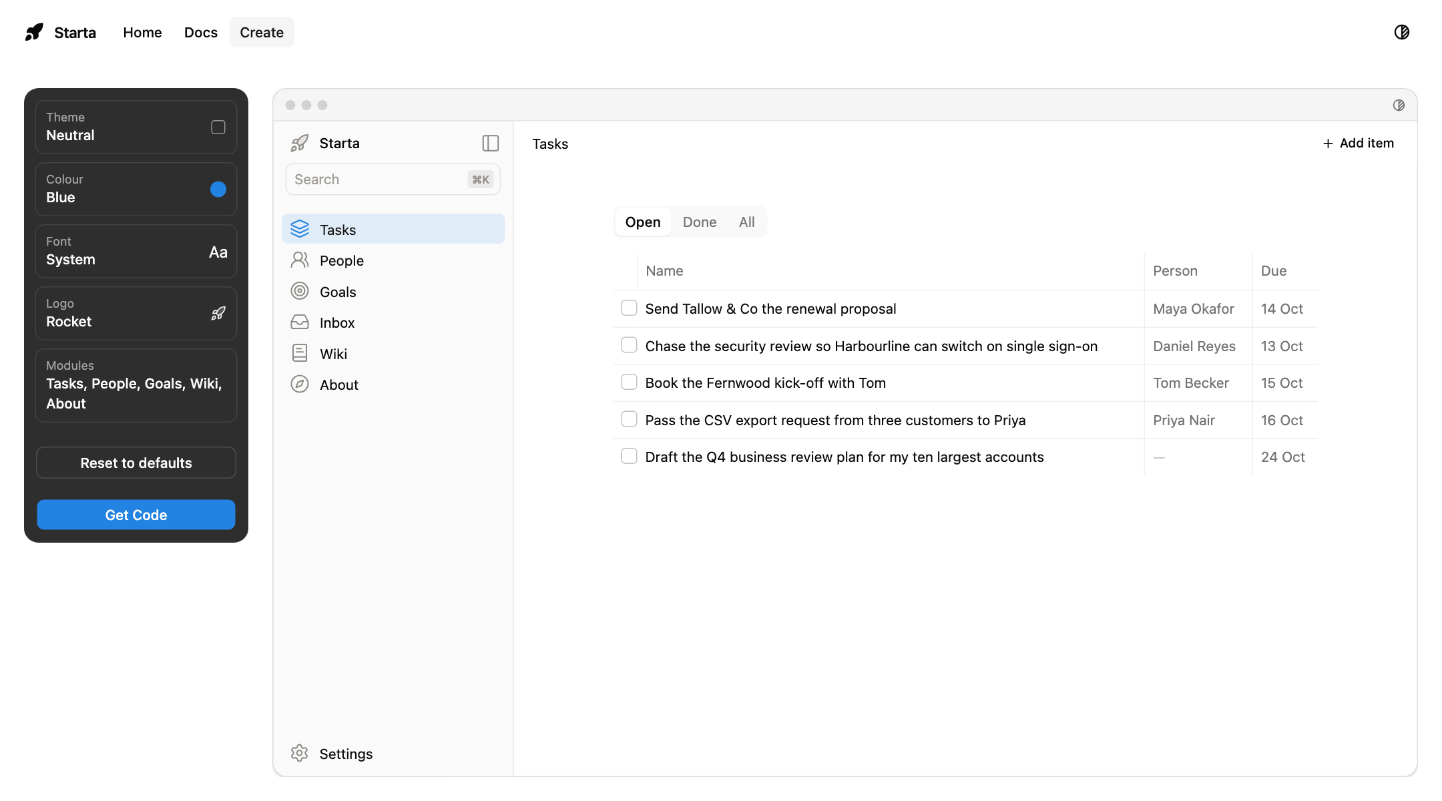Tick the Pass the CSV export request task
The image size is (1442, 801).
pyautogui.click(x=629, y=419)
